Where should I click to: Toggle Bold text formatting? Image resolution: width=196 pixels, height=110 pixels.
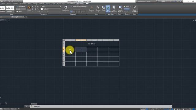tap(33, 7)
